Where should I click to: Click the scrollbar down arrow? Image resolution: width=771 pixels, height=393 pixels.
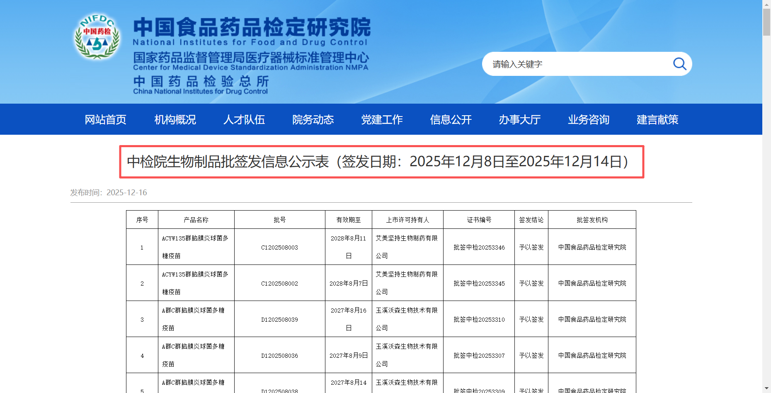[x=766, y=389]
